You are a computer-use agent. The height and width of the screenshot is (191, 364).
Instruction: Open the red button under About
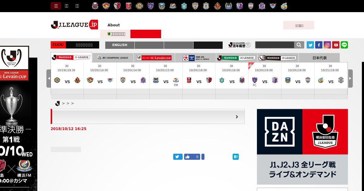point(146,34)
